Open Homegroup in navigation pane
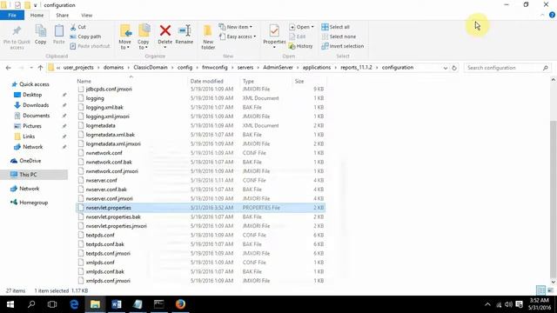Viewport: 557px width, 313px height. [x=33, y=203]
